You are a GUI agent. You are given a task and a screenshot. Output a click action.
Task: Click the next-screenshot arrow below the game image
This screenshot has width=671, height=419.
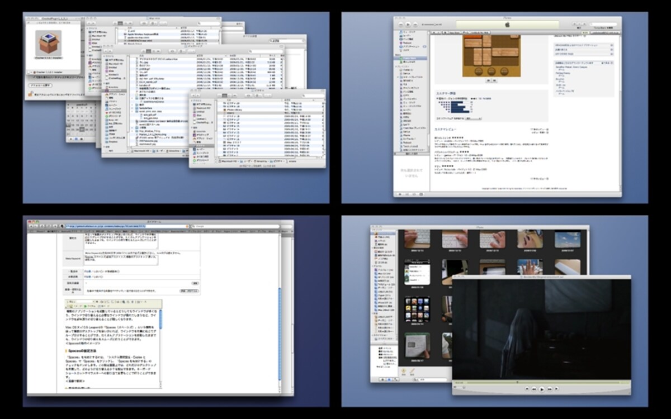click(495, 80)
